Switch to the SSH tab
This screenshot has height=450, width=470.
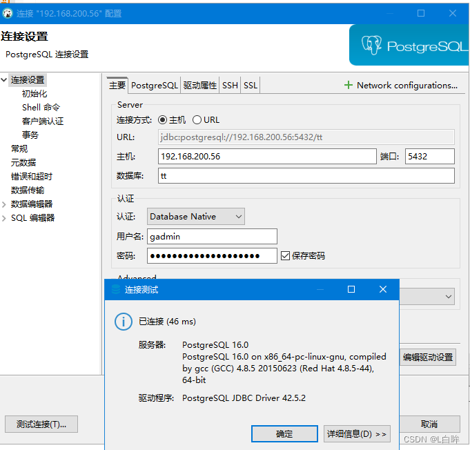pyautogui.click(x=230, y=86)
